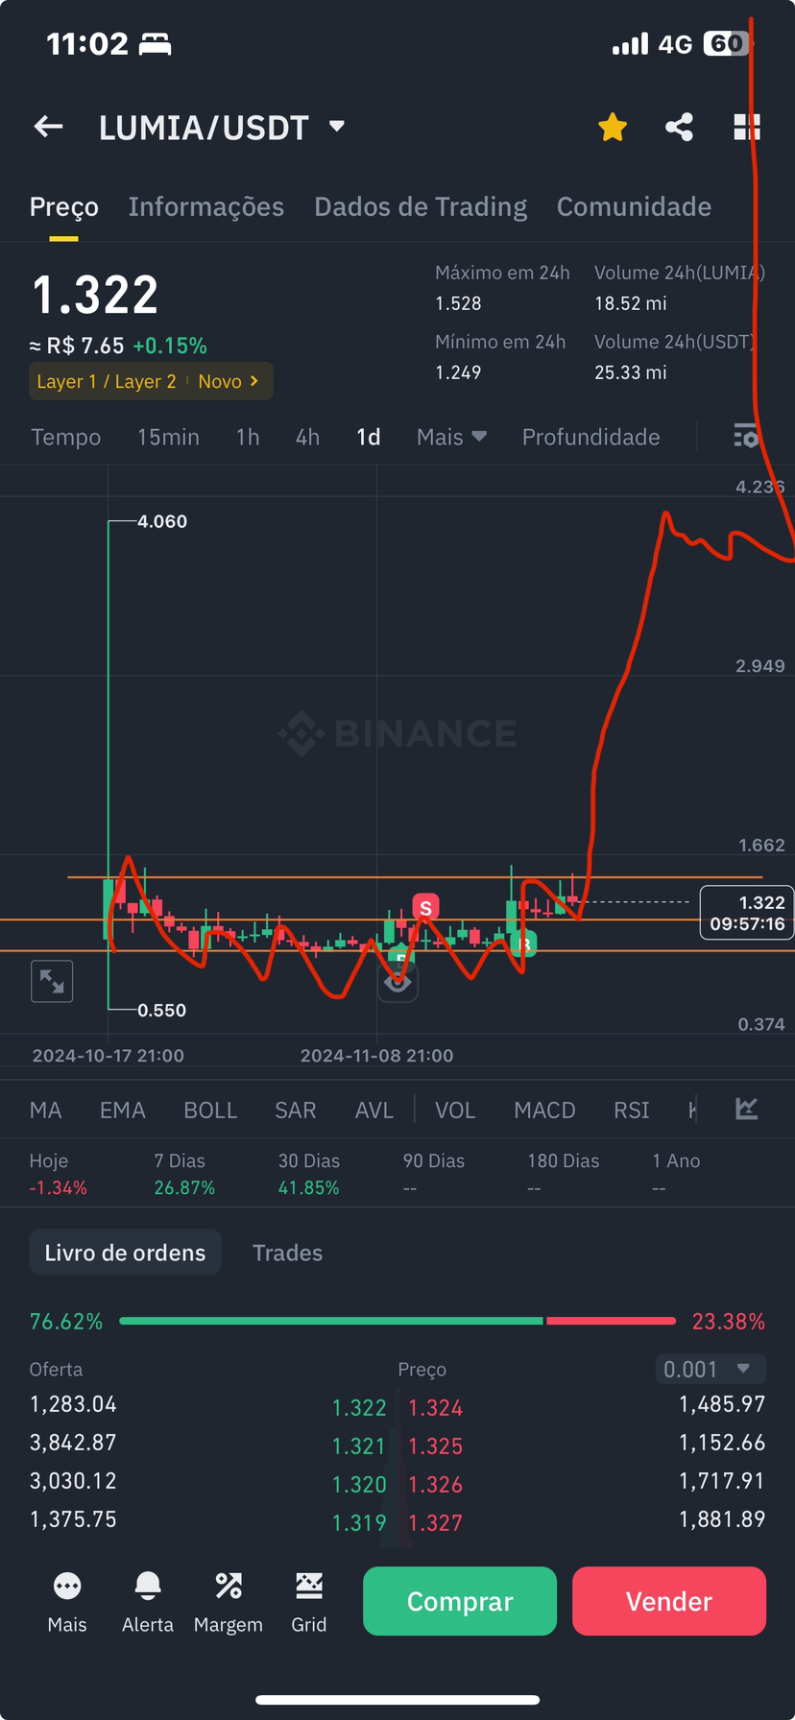Tap ask price 1.325
The width and height of the screenshot is (795, 1720).
pos(436,1446)
